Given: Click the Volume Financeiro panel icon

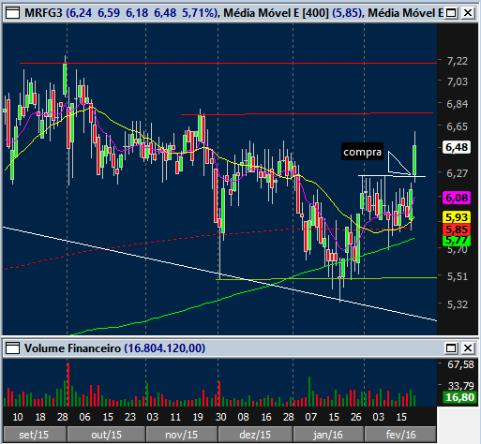Looking at the screenshot, I should 12,348.
